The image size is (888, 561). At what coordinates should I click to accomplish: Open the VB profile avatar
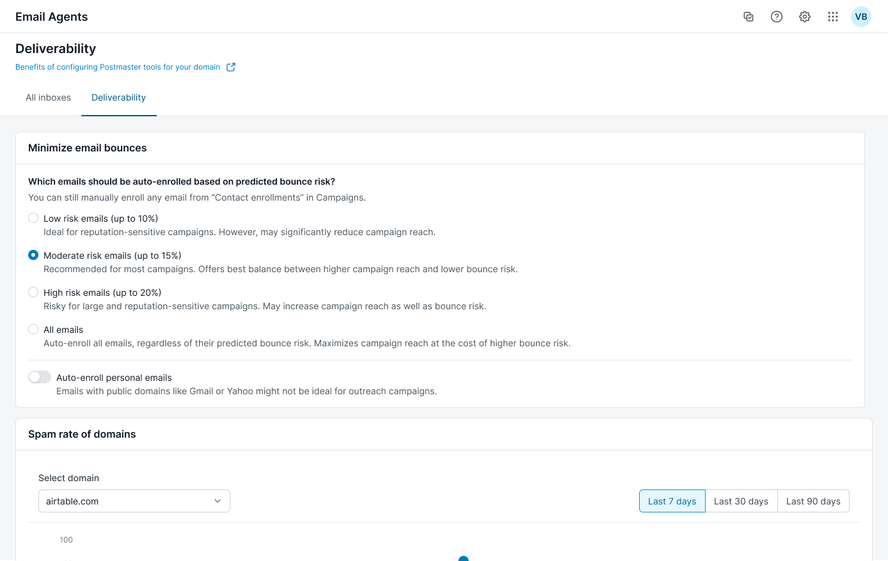coord(861,17)
